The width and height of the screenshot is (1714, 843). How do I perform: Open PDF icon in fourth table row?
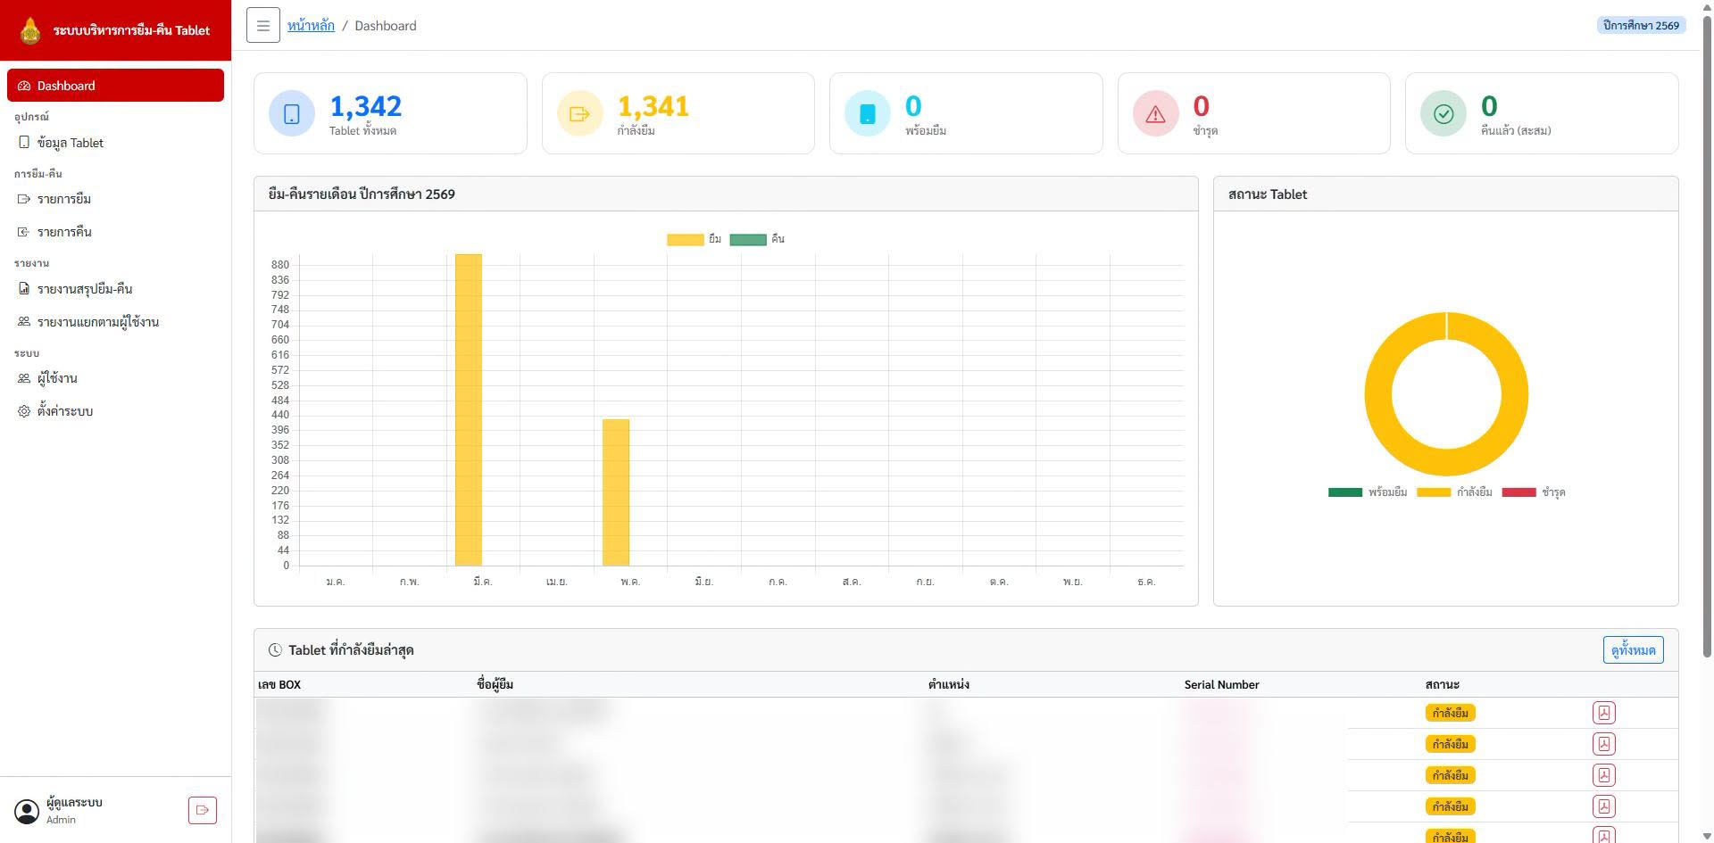[x=1603, y=806]
